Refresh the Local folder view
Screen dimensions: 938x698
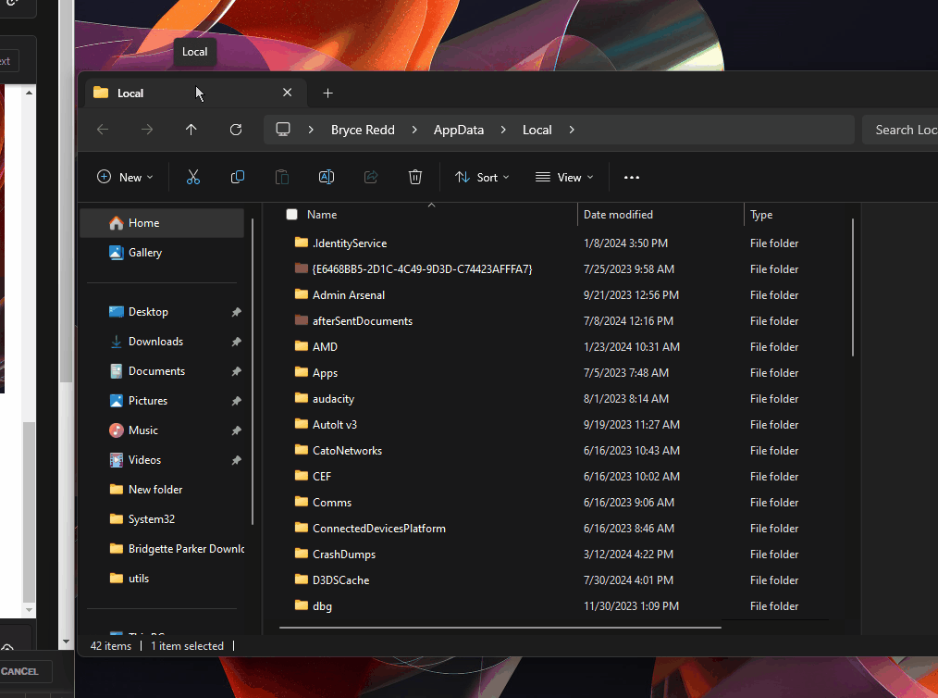click(x=236, y=130)
